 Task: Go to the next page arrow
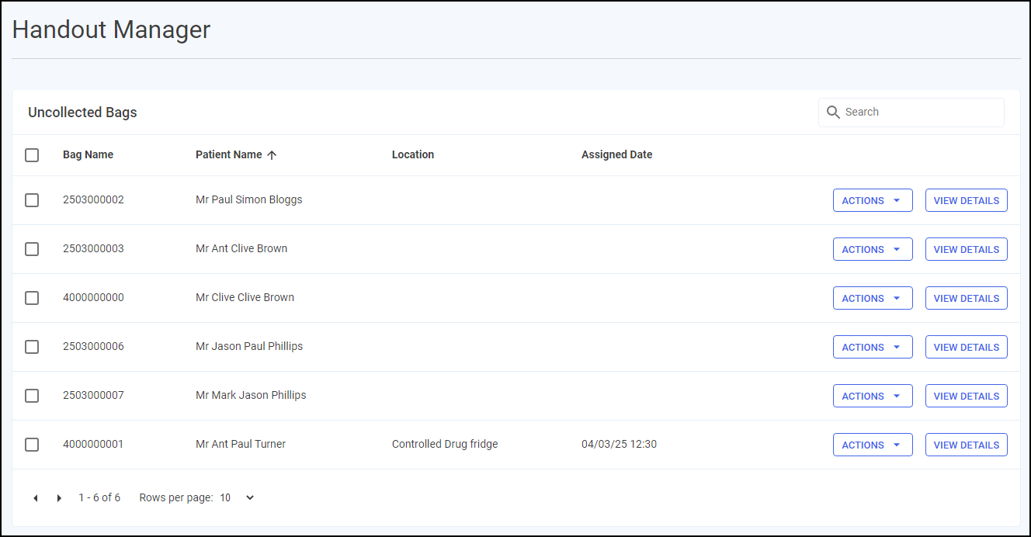coord(59,498)
